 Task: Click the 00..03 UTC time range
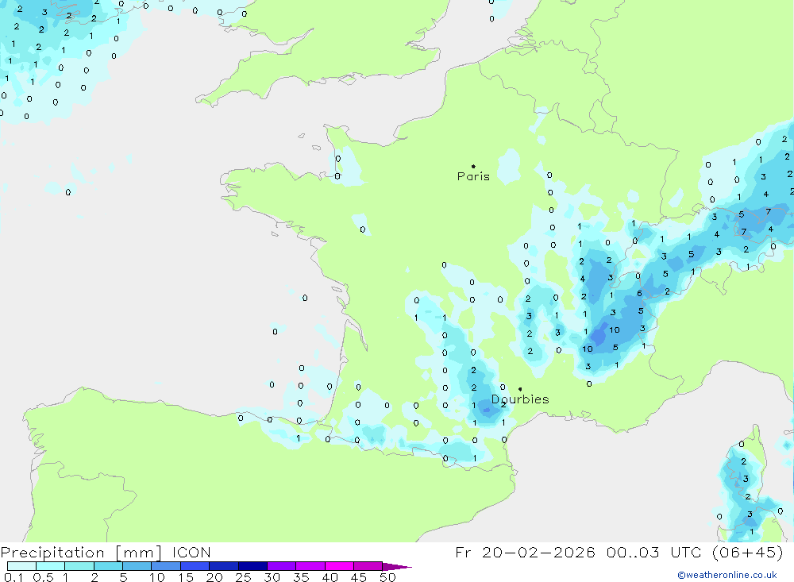point(655,552)
